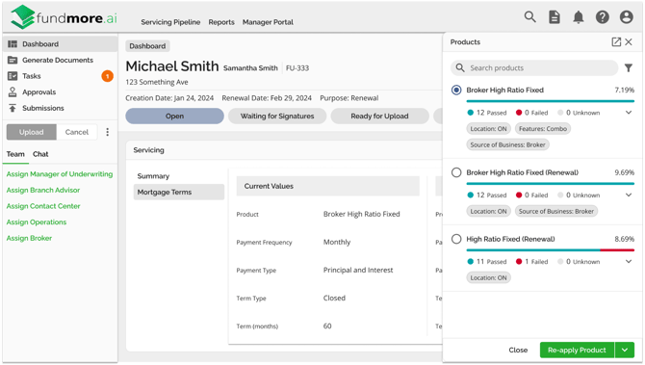Expand the 8.69% product rule details chevron

[629, 261]
